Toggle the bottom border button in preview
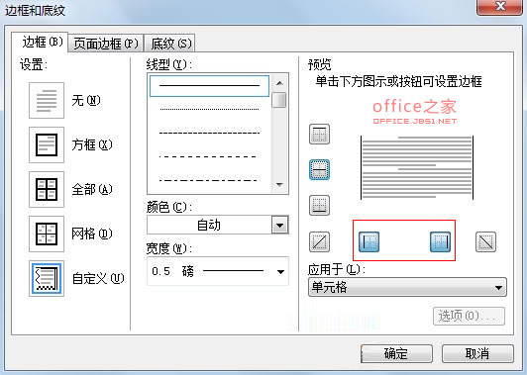 pyautogui.click(x=319, y=205)
